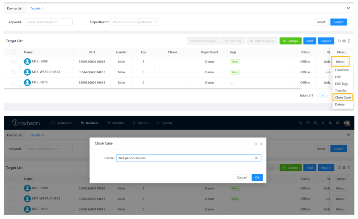Image resolution: width=358 pixels, height=219 pixels.
Task: Go to next page with the right arrow
Action: pyautogui.click(x=327, y=96)
